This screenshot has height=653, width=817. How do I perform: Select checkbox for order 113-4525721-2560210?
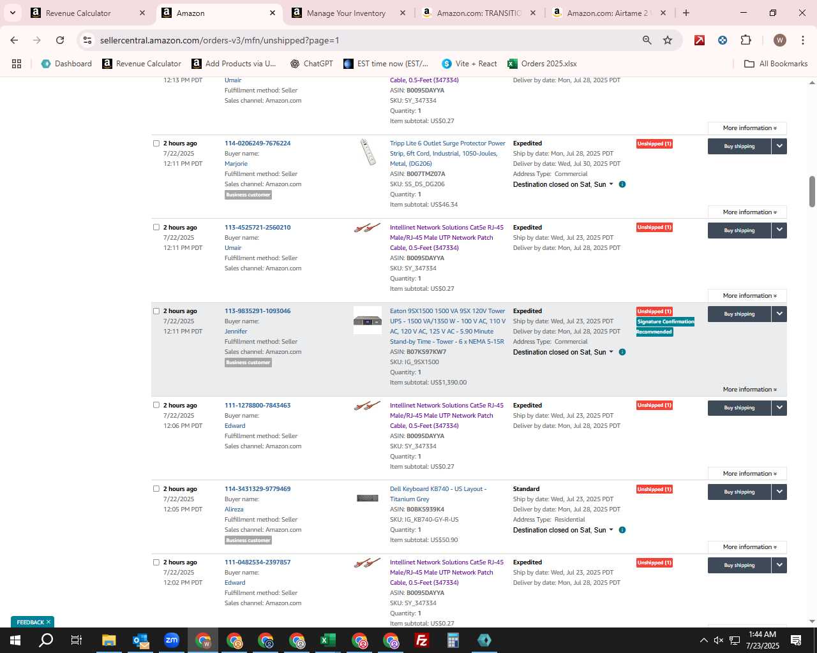coord(156,227)
